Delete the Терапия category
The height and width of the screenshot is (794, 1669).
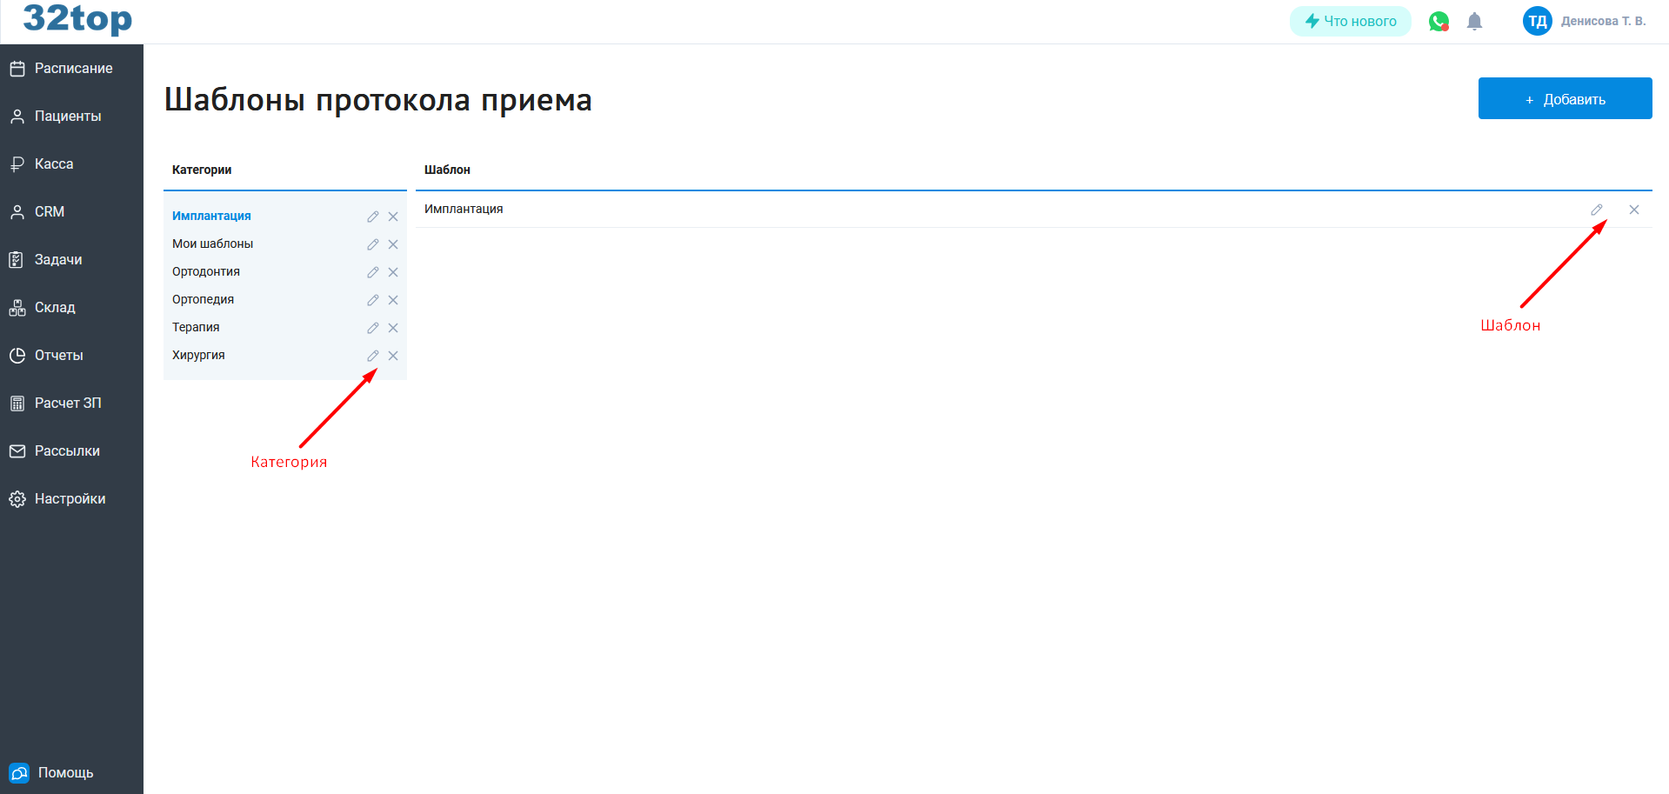coord(393,328)
